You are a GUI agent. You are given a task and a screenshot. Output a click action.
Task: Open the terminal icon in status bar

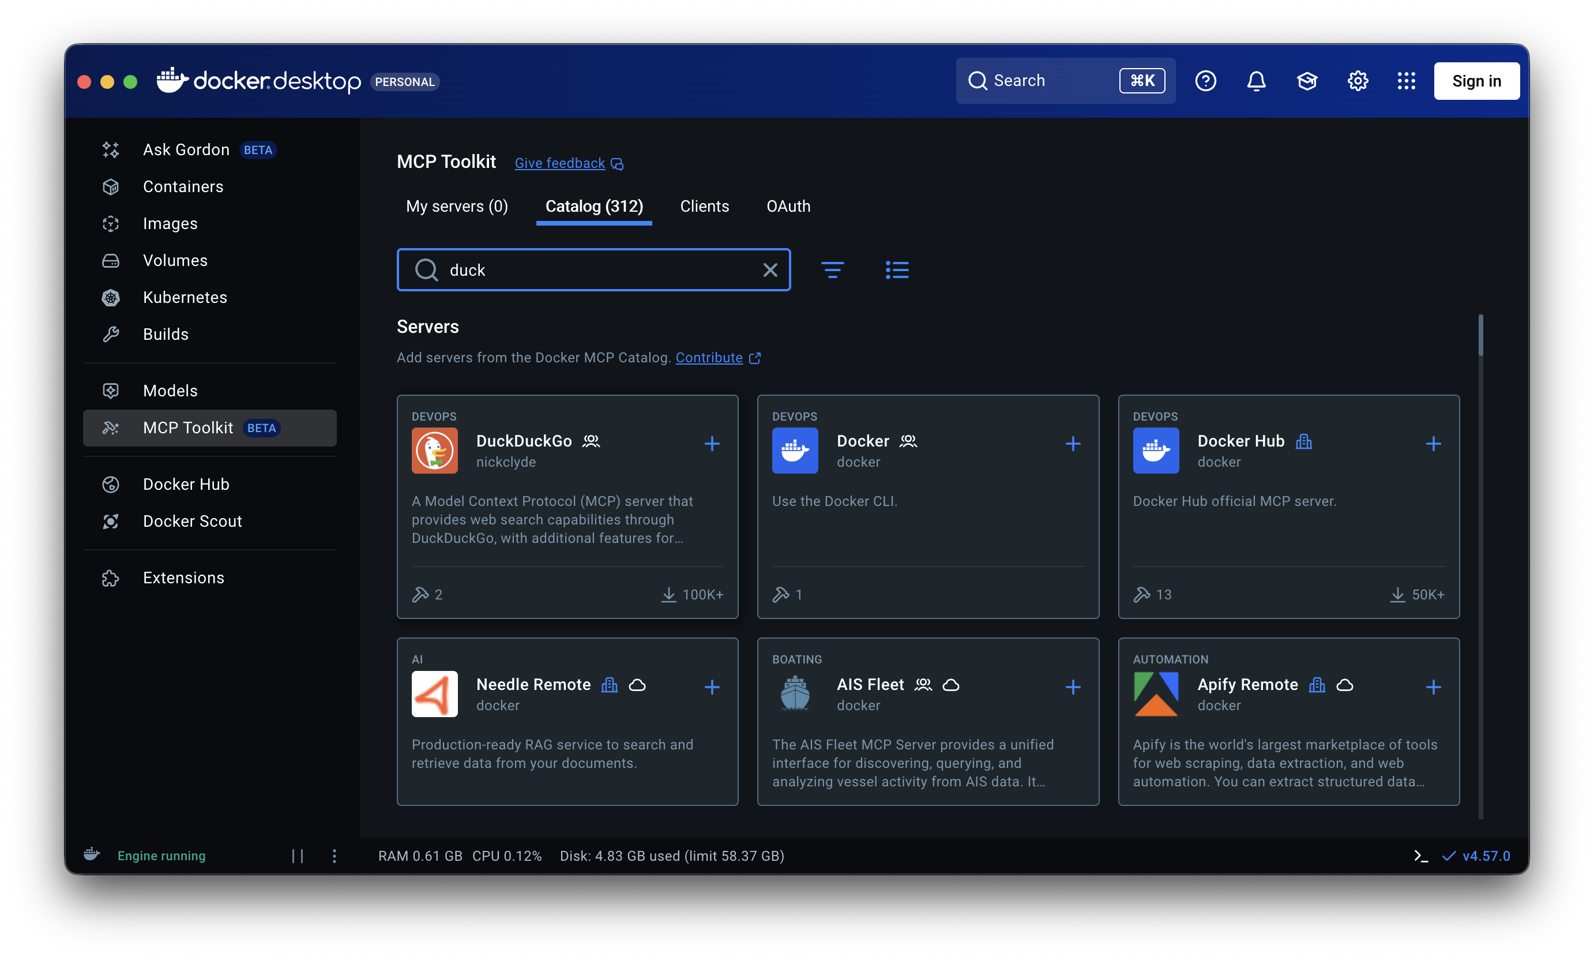(x=1420, y=856)
